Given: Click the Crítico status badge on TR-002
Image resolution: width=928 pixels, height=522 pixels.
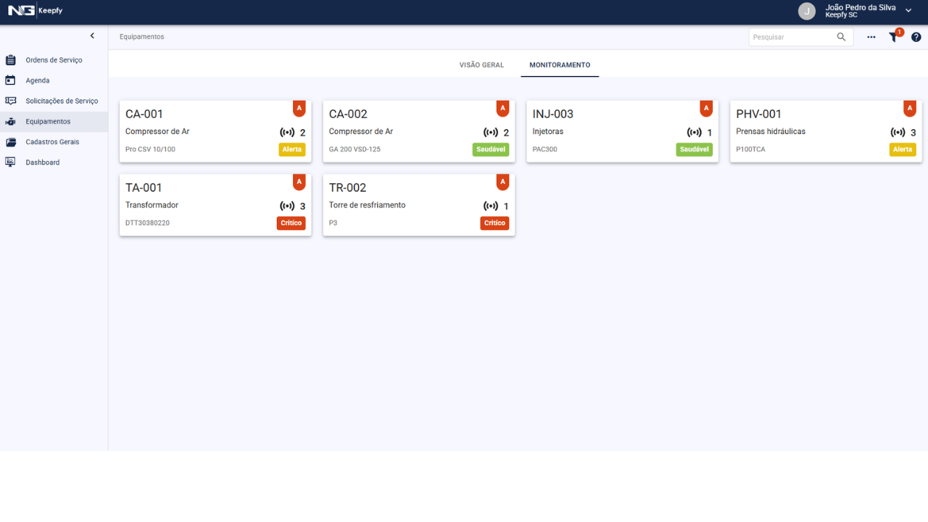Looking at the screenshot, I should tap(494, 223).
